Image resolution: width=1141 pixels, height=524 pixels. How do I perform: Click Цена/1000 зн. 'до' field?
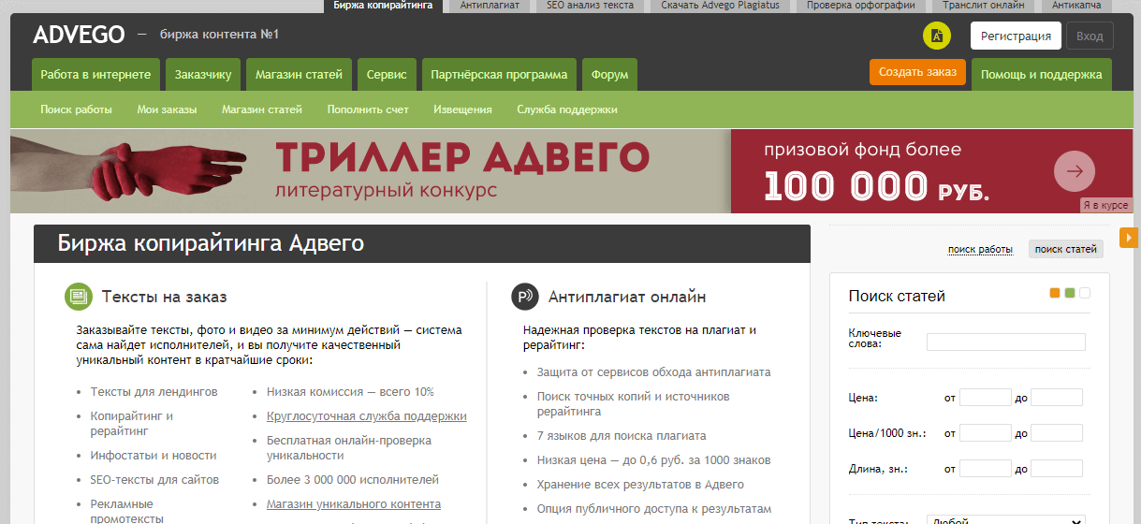pos(1057,433)
